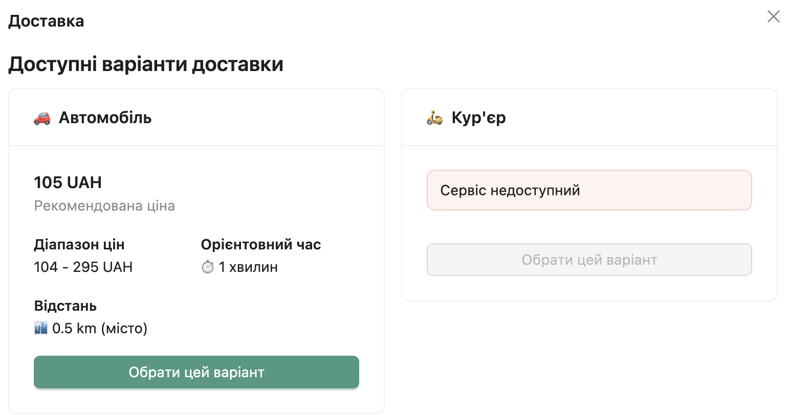Click the 105 UAH price
This screenshot has width=789, height=415.
click(68, 182)
